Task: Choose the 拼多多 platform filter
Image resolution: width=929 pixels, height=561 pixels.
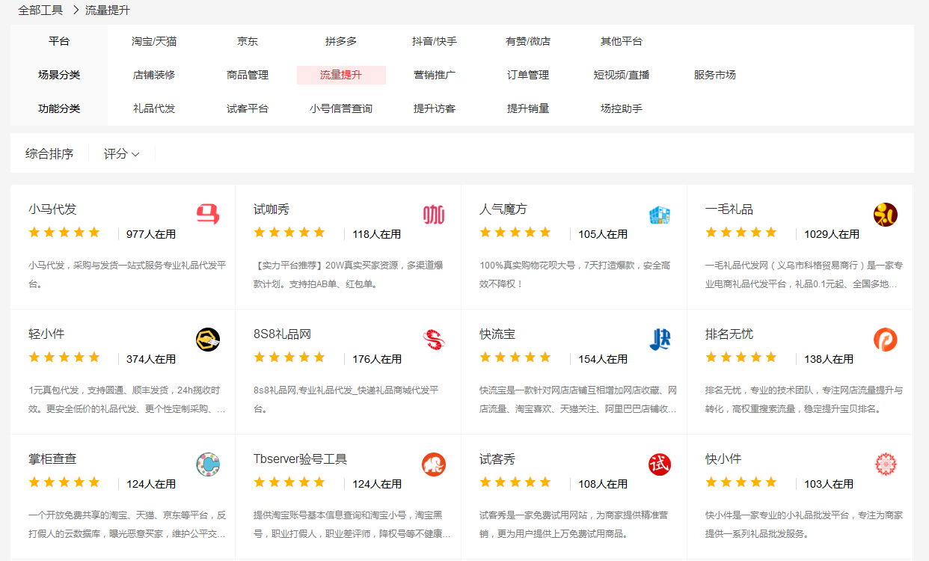Action: coord(341,41)
